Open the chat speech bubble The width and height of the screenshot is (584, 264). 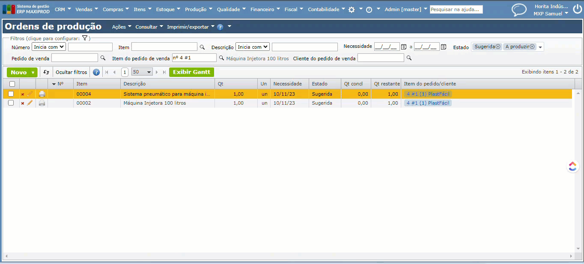(519, 10)
